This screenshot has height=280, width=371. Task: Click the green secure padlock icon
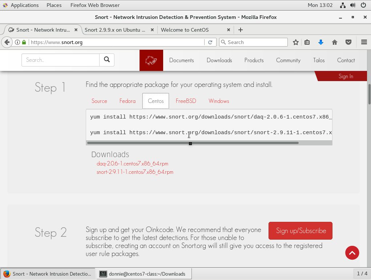pyautogui.click(x=24, y=43)
